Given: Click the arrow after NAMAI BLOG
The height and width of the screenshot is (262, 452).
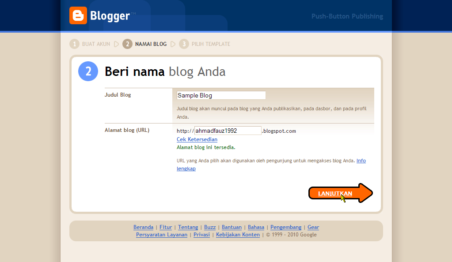Looking at the screenshot, I should (173, 44).
